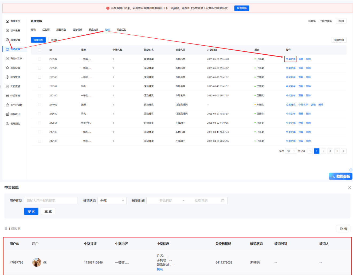Select the checkbox for row 244002

tap(40, 105)
